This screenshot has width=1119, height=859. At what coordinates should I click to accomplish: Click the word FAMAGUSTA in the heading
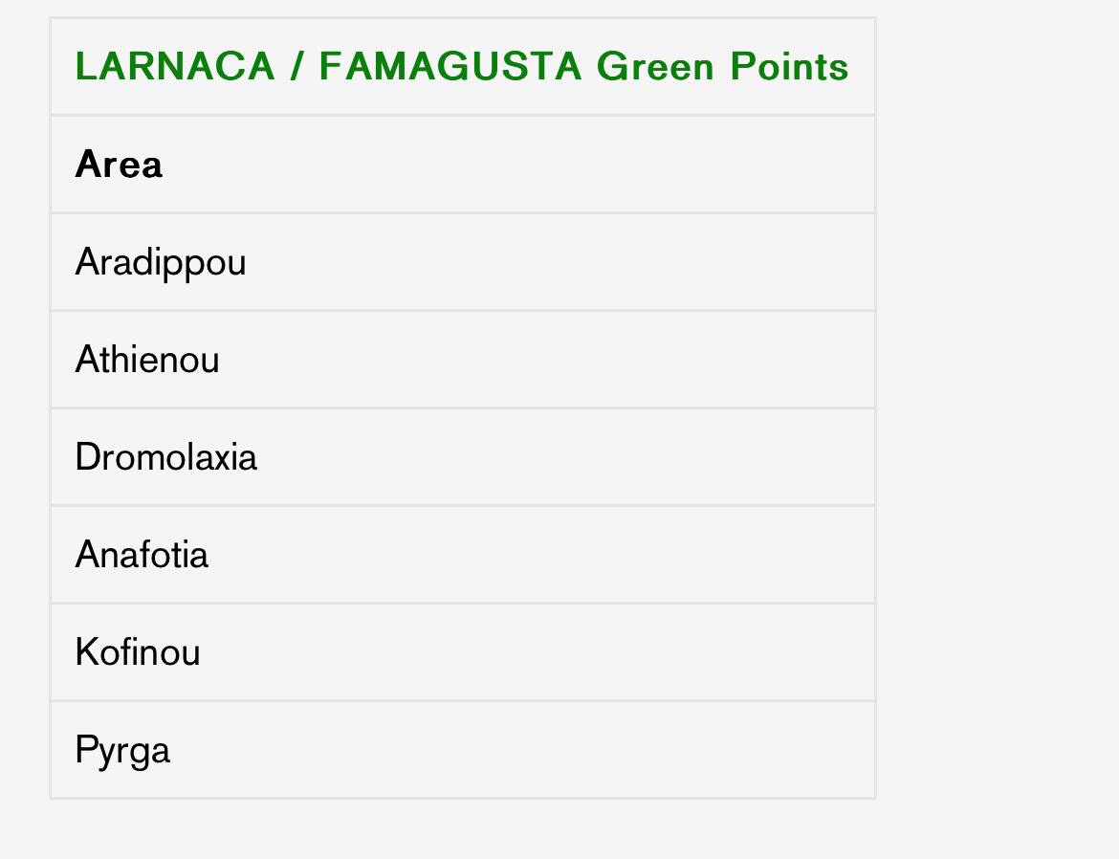[450, 67]
